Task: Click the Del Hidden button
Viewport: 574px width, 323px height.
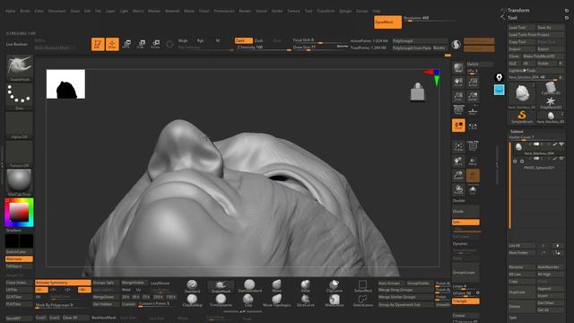Action: click(x=106, y=304)
